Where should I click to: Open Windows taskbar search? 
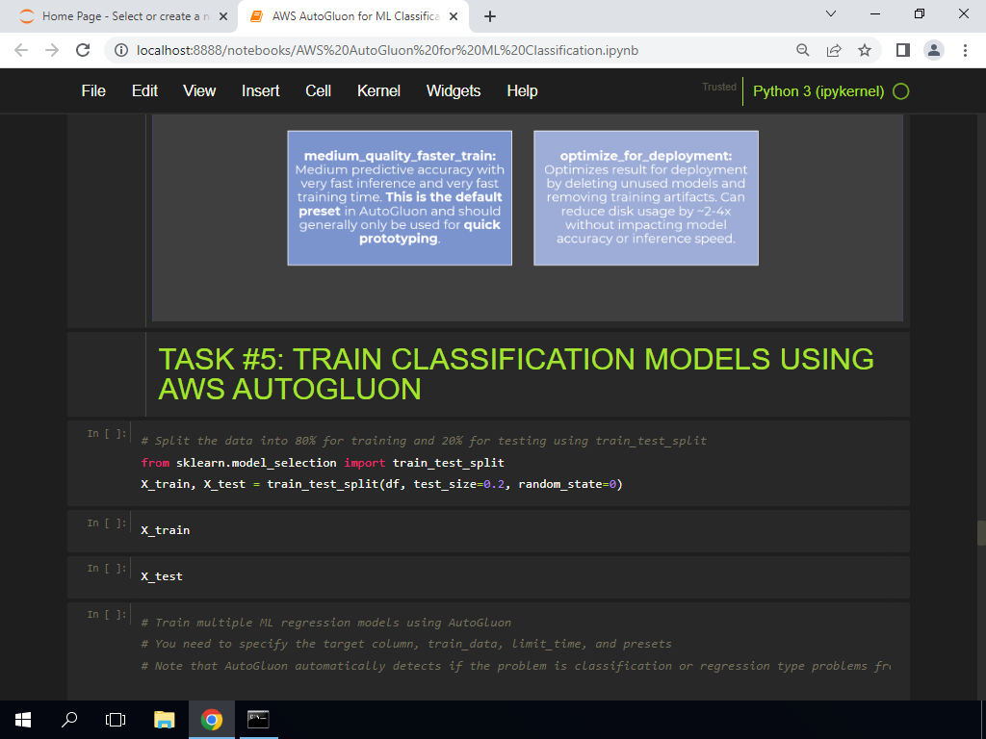coord(69,720)
